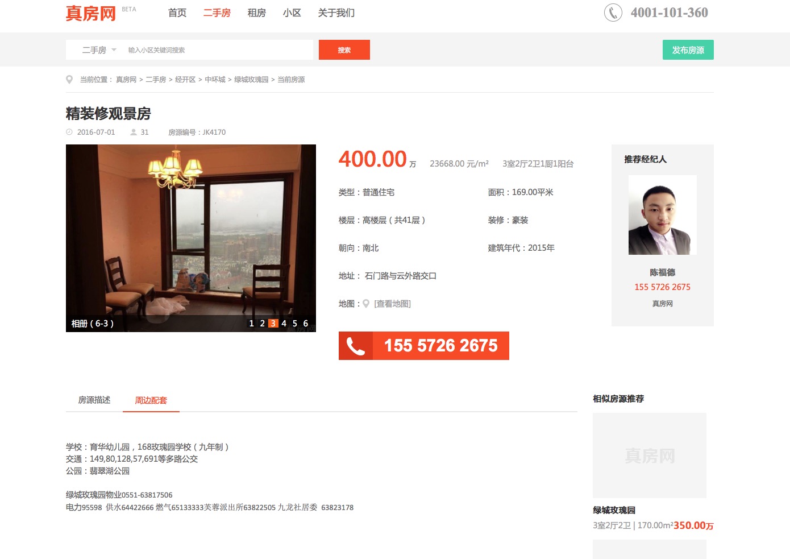Click the phone handset icon in red call bar
This screenshot has height=559, width=790.
point(356,346)
